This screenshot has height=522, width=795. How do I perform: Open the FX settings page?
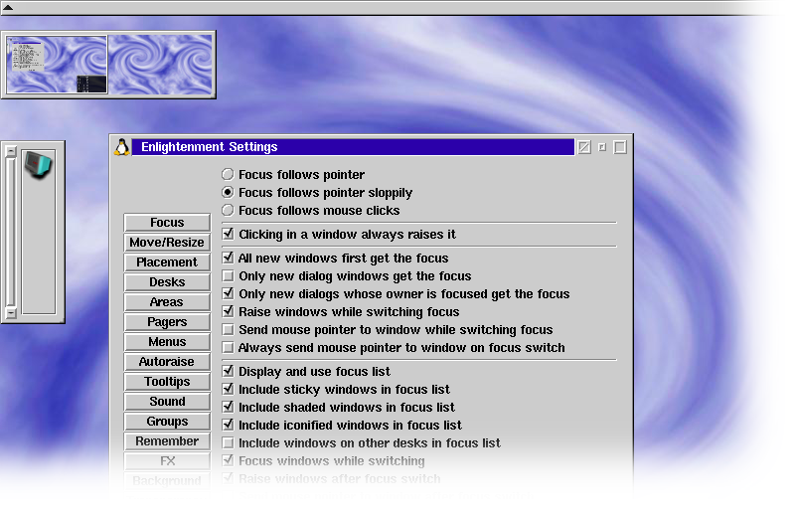click(167, 460)
